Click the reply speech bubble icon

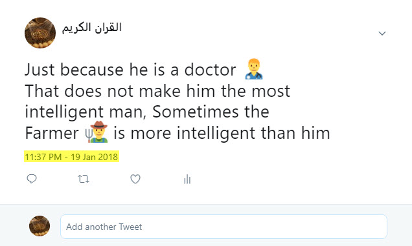[x=32, y=179]
